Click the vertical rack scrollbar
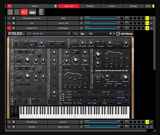The image size is (160, 135). pos(154,43)
